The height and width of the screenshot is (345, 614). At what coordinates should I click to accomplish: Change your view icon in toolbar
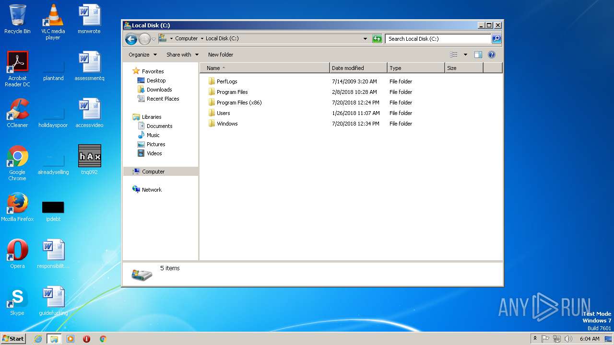[x=454, y=55]
